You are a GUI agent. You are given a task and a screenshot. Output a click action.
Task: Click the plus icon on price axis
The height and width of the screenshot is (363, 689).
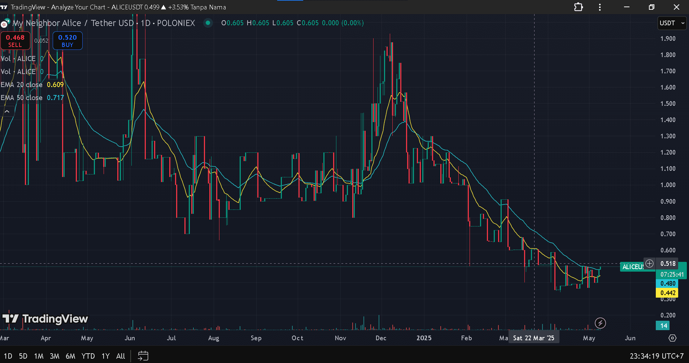click(649, 263)
